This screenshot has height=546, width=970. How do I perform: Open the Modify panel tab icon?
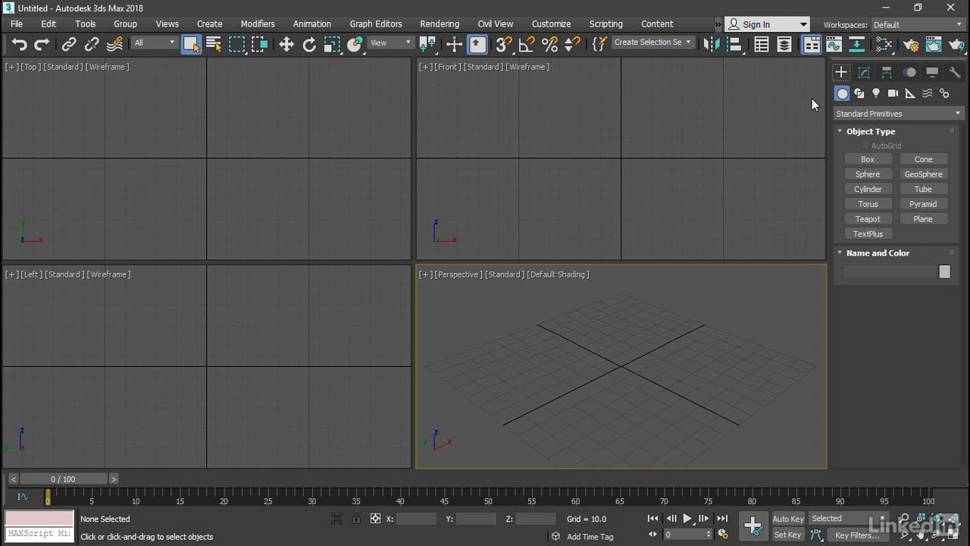click(864, 73)
